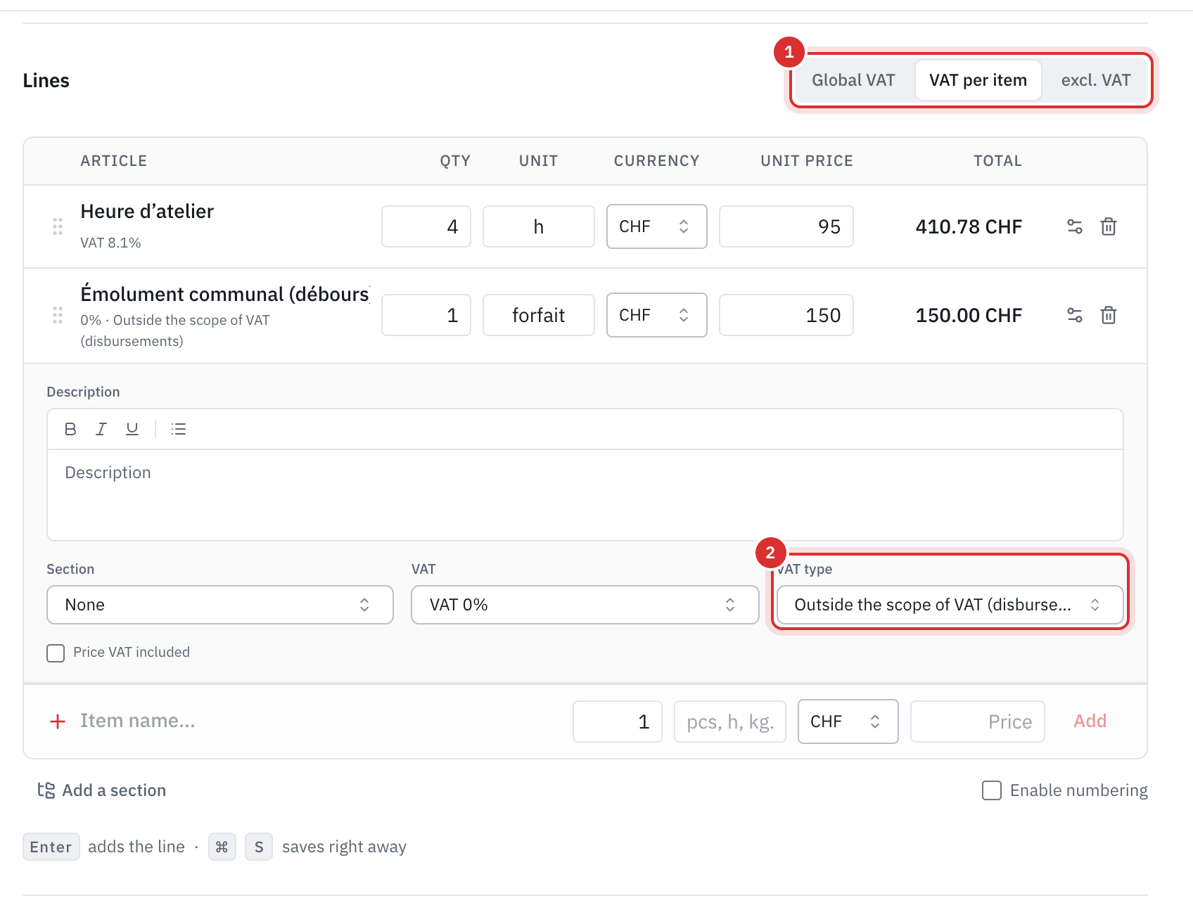Image resolution: width=1193 pixels, height=917 pixels.
Task: Open currency dropdown in new item row
Action: 848,722
